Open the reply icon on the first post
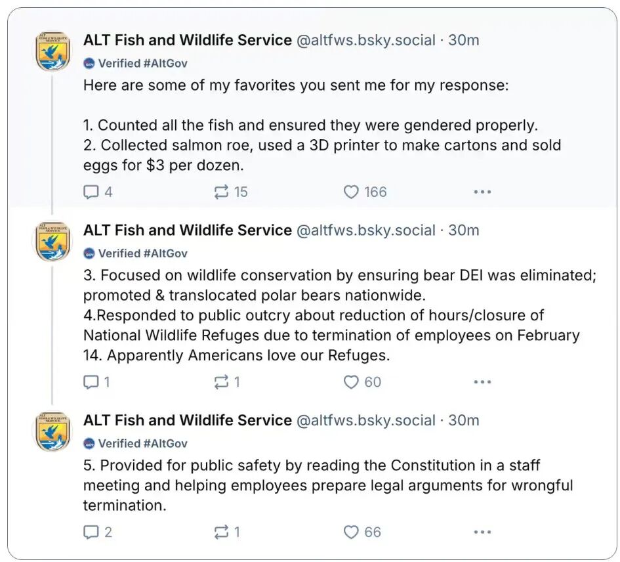Screen dimensions: 620x562 (91, 192)
